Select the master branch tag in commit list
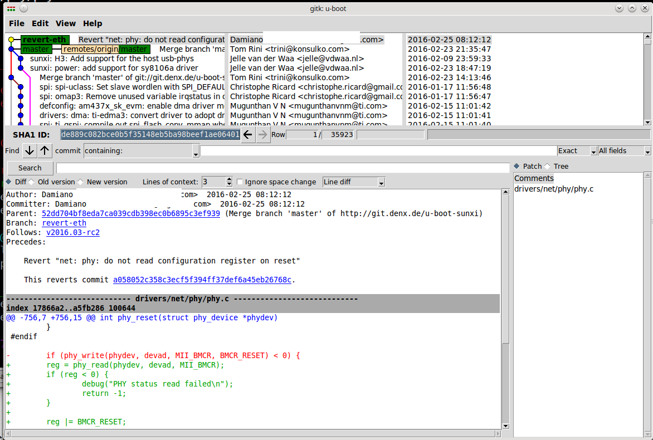 pos(36,49)
